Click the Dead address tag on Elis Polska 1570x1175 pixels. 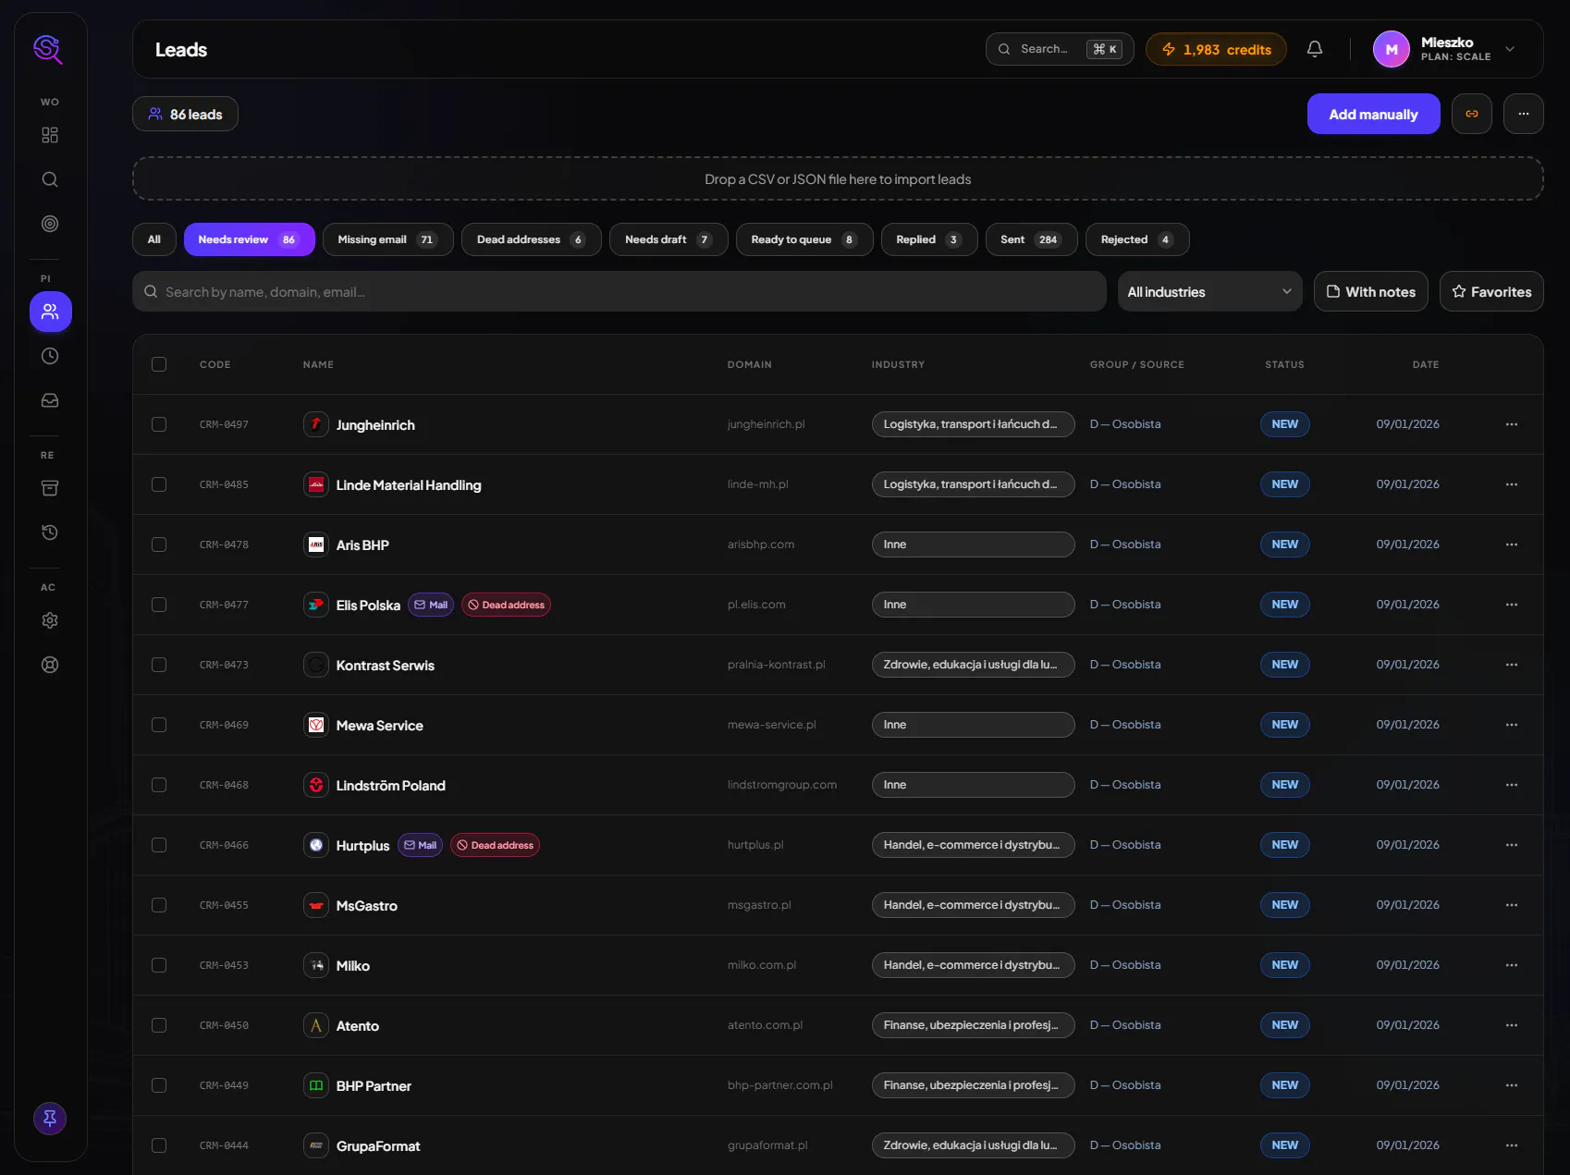[x=506, y=605]
